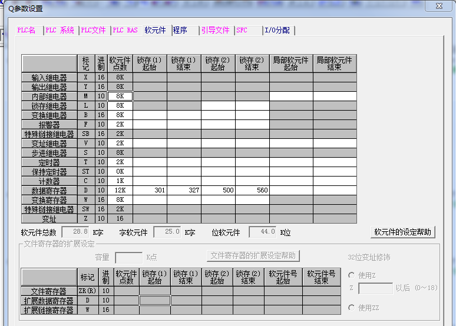Click the 软元件的设定帮助 button
Viewport: 456px width, 326px height.
click(x=403, y=232)
